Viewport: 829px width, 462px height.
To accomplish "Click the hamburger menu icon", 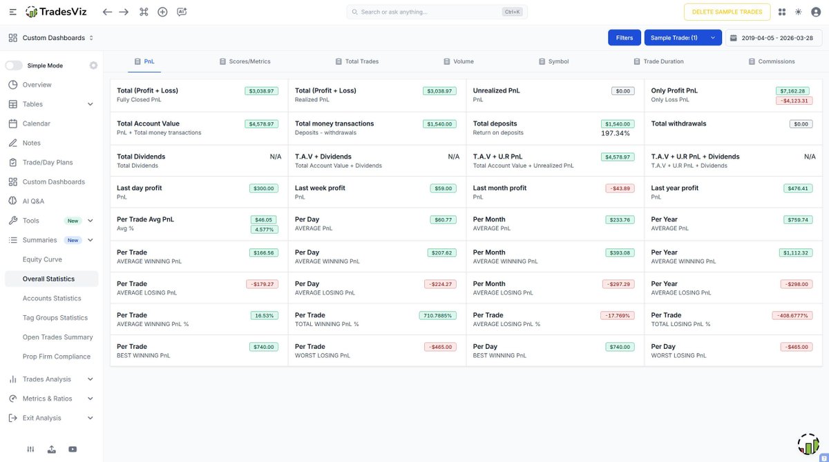I will pyautogui.click(x=12, y=12).
